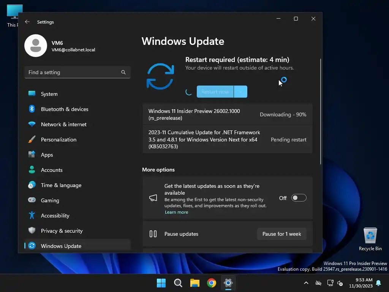Click the Privacy & security shield icon
The width and height of the screenshot is (389, 292).
point(32,230)
